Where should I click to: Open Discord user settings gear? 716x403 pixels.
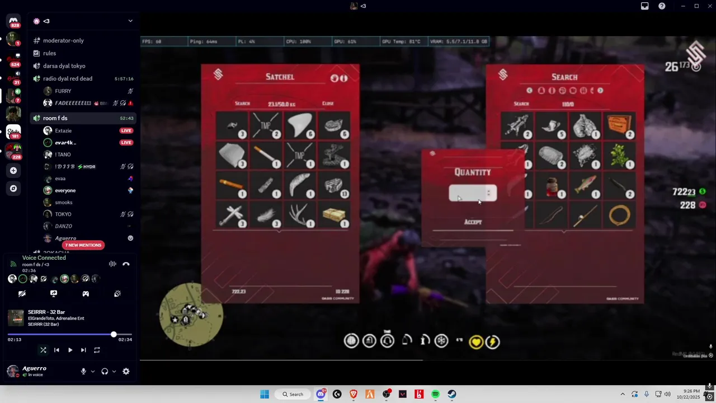[126, 371]
